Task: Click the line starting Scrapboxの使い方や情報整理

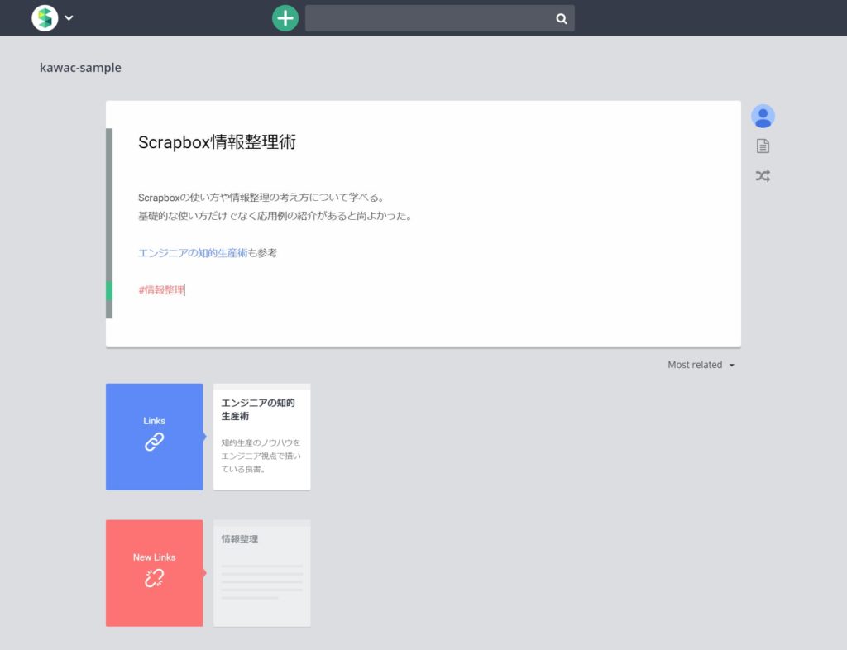Action: (261, 197)
